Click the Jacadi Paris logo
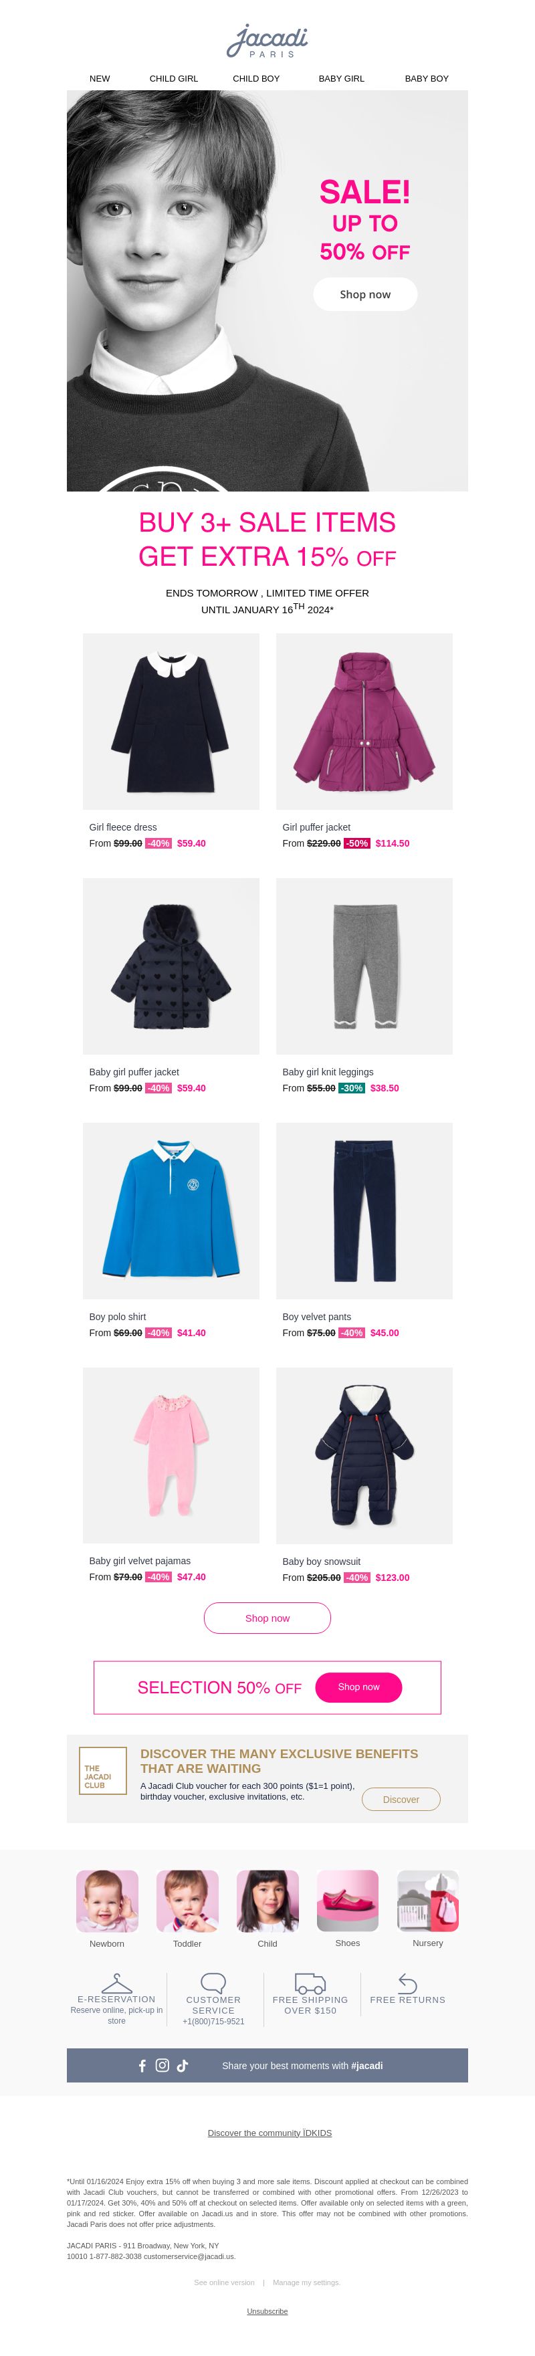This screenshot has height=2356, width=535. [267, 41]
